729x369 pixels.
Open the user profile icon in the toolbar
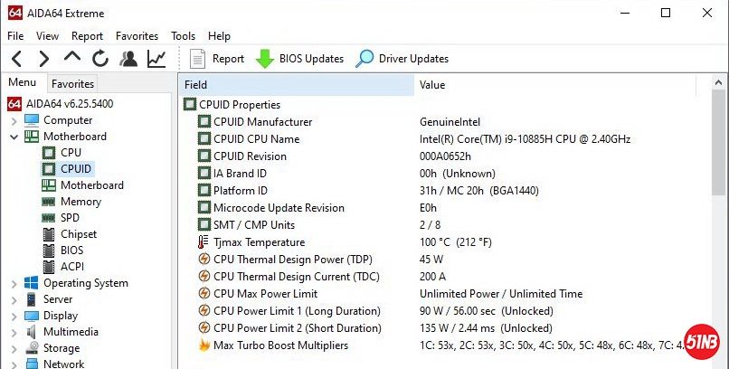(x=128, y=59)
